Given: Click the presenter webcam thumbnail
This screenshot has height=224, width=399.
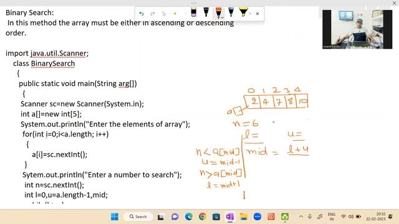Looking at the screenshot, I should tap(357, 29).
